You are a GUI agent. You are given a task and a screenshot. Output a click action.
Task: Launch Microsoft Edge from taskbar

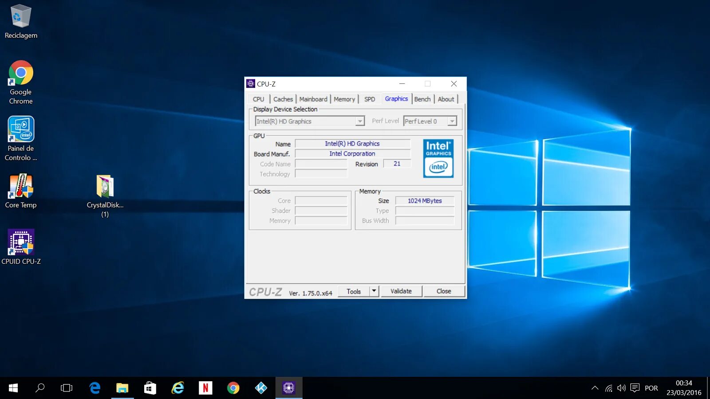pos(95,388)
